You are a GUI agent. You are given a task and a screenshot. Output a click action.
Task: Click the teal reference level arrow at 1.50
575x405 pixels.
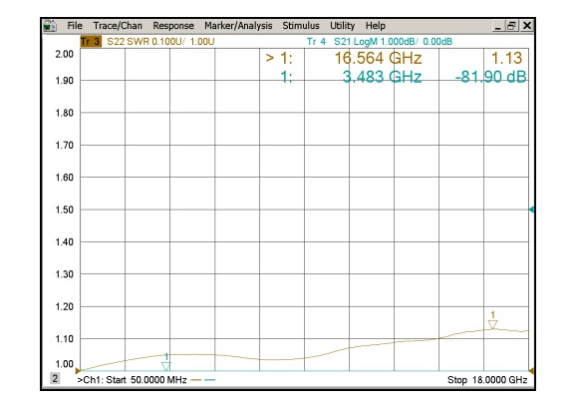531,209
